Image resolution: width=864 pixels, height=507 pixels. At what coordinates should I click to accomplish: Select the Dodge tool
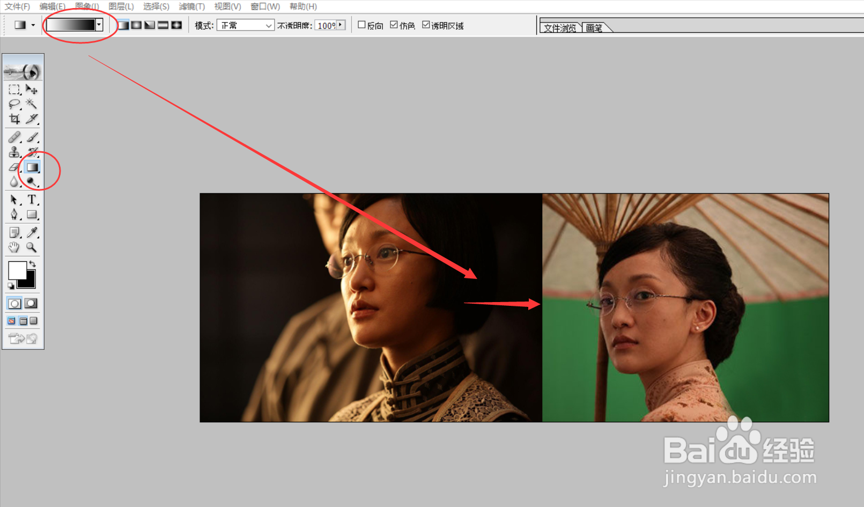pos(32,182)
